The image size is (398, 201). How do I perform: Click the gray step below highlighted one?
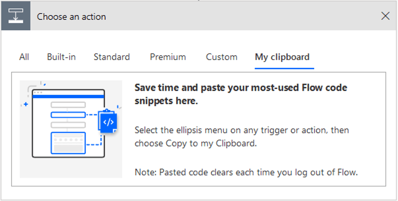[x=68, y=125]
